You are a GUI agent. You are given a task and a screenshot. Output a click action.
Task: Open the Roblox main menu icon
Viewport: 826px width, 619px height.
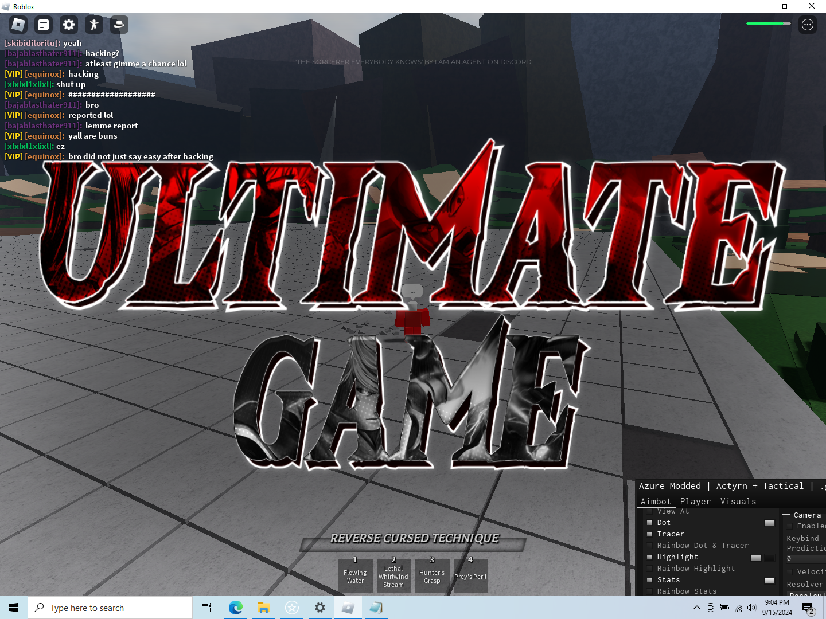click(x=18, y=25)
